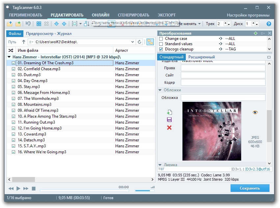Click the selection mode square icon in toolbar

[74, 24]
